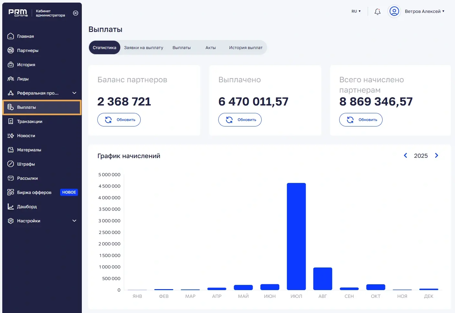455x313 pixels.
Task: Refresh Всего начислено партнерам with Обновить
Action: pos(361,120)
